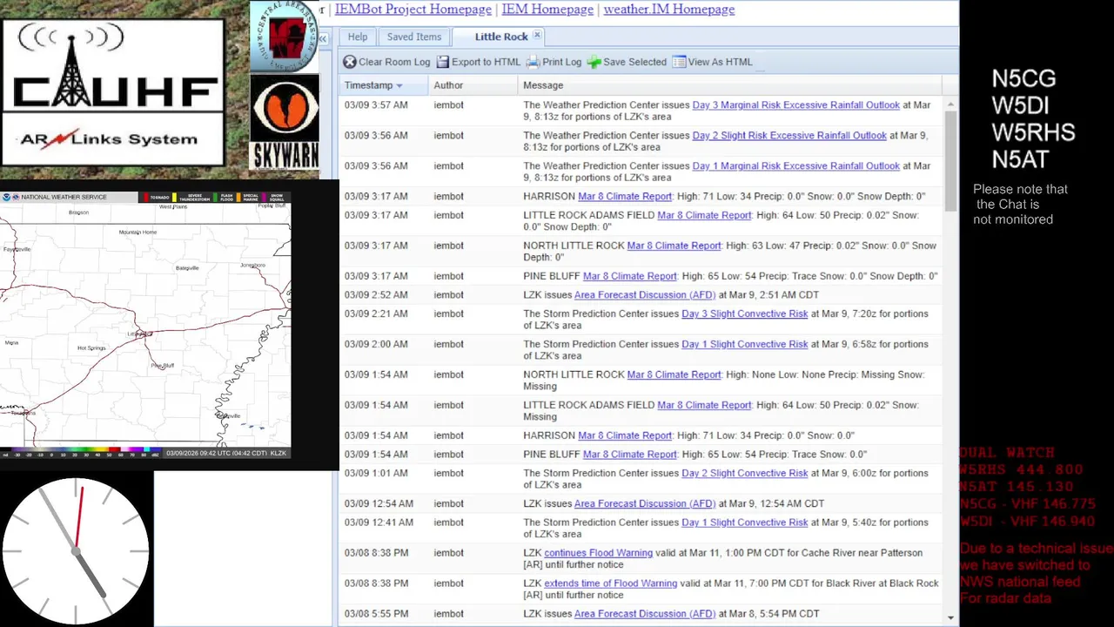Viewport: 1114px width, 627px height.
Task: Open 12:54 AM Area Forecast Discussion link
Action: pyautogui.click(x=645, y=503)
